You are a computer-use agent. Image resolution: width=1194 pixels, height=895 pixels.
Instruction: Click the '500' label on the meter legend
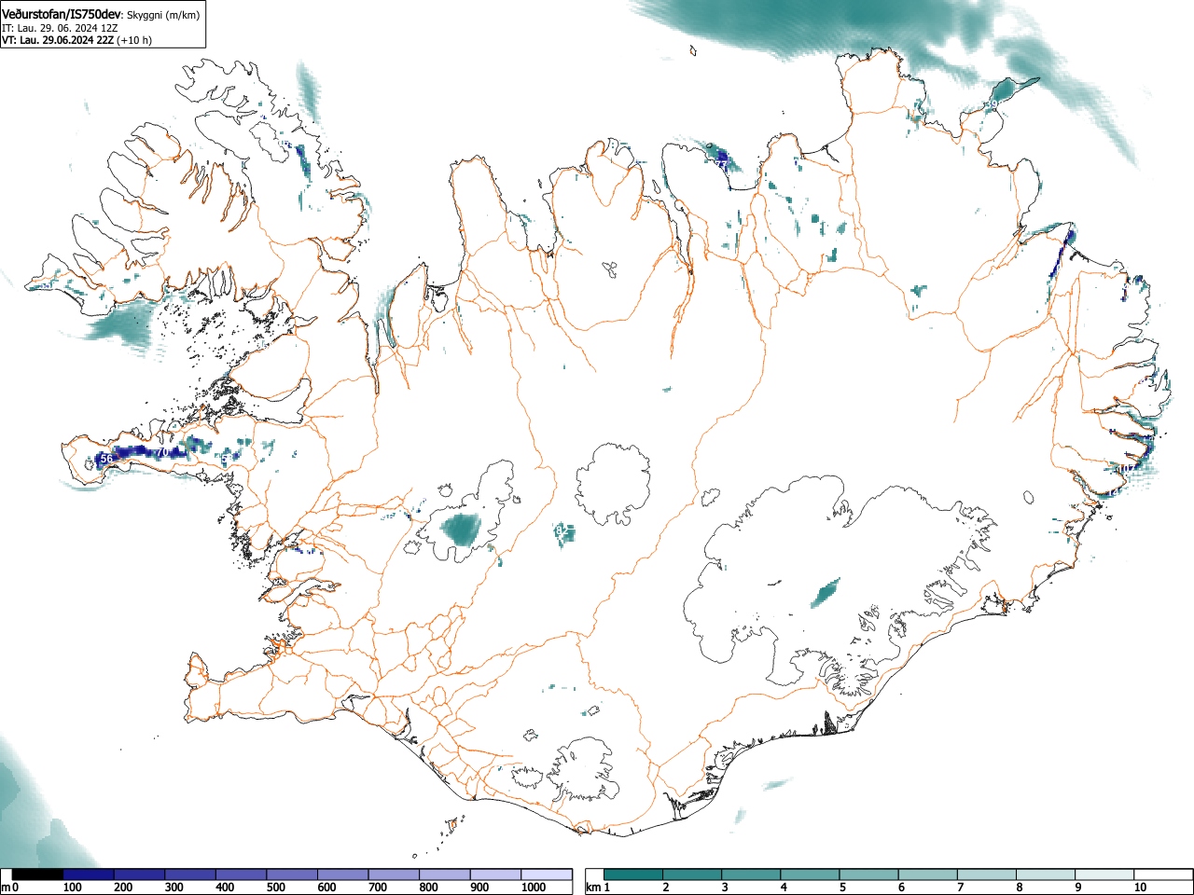(275, 888)
